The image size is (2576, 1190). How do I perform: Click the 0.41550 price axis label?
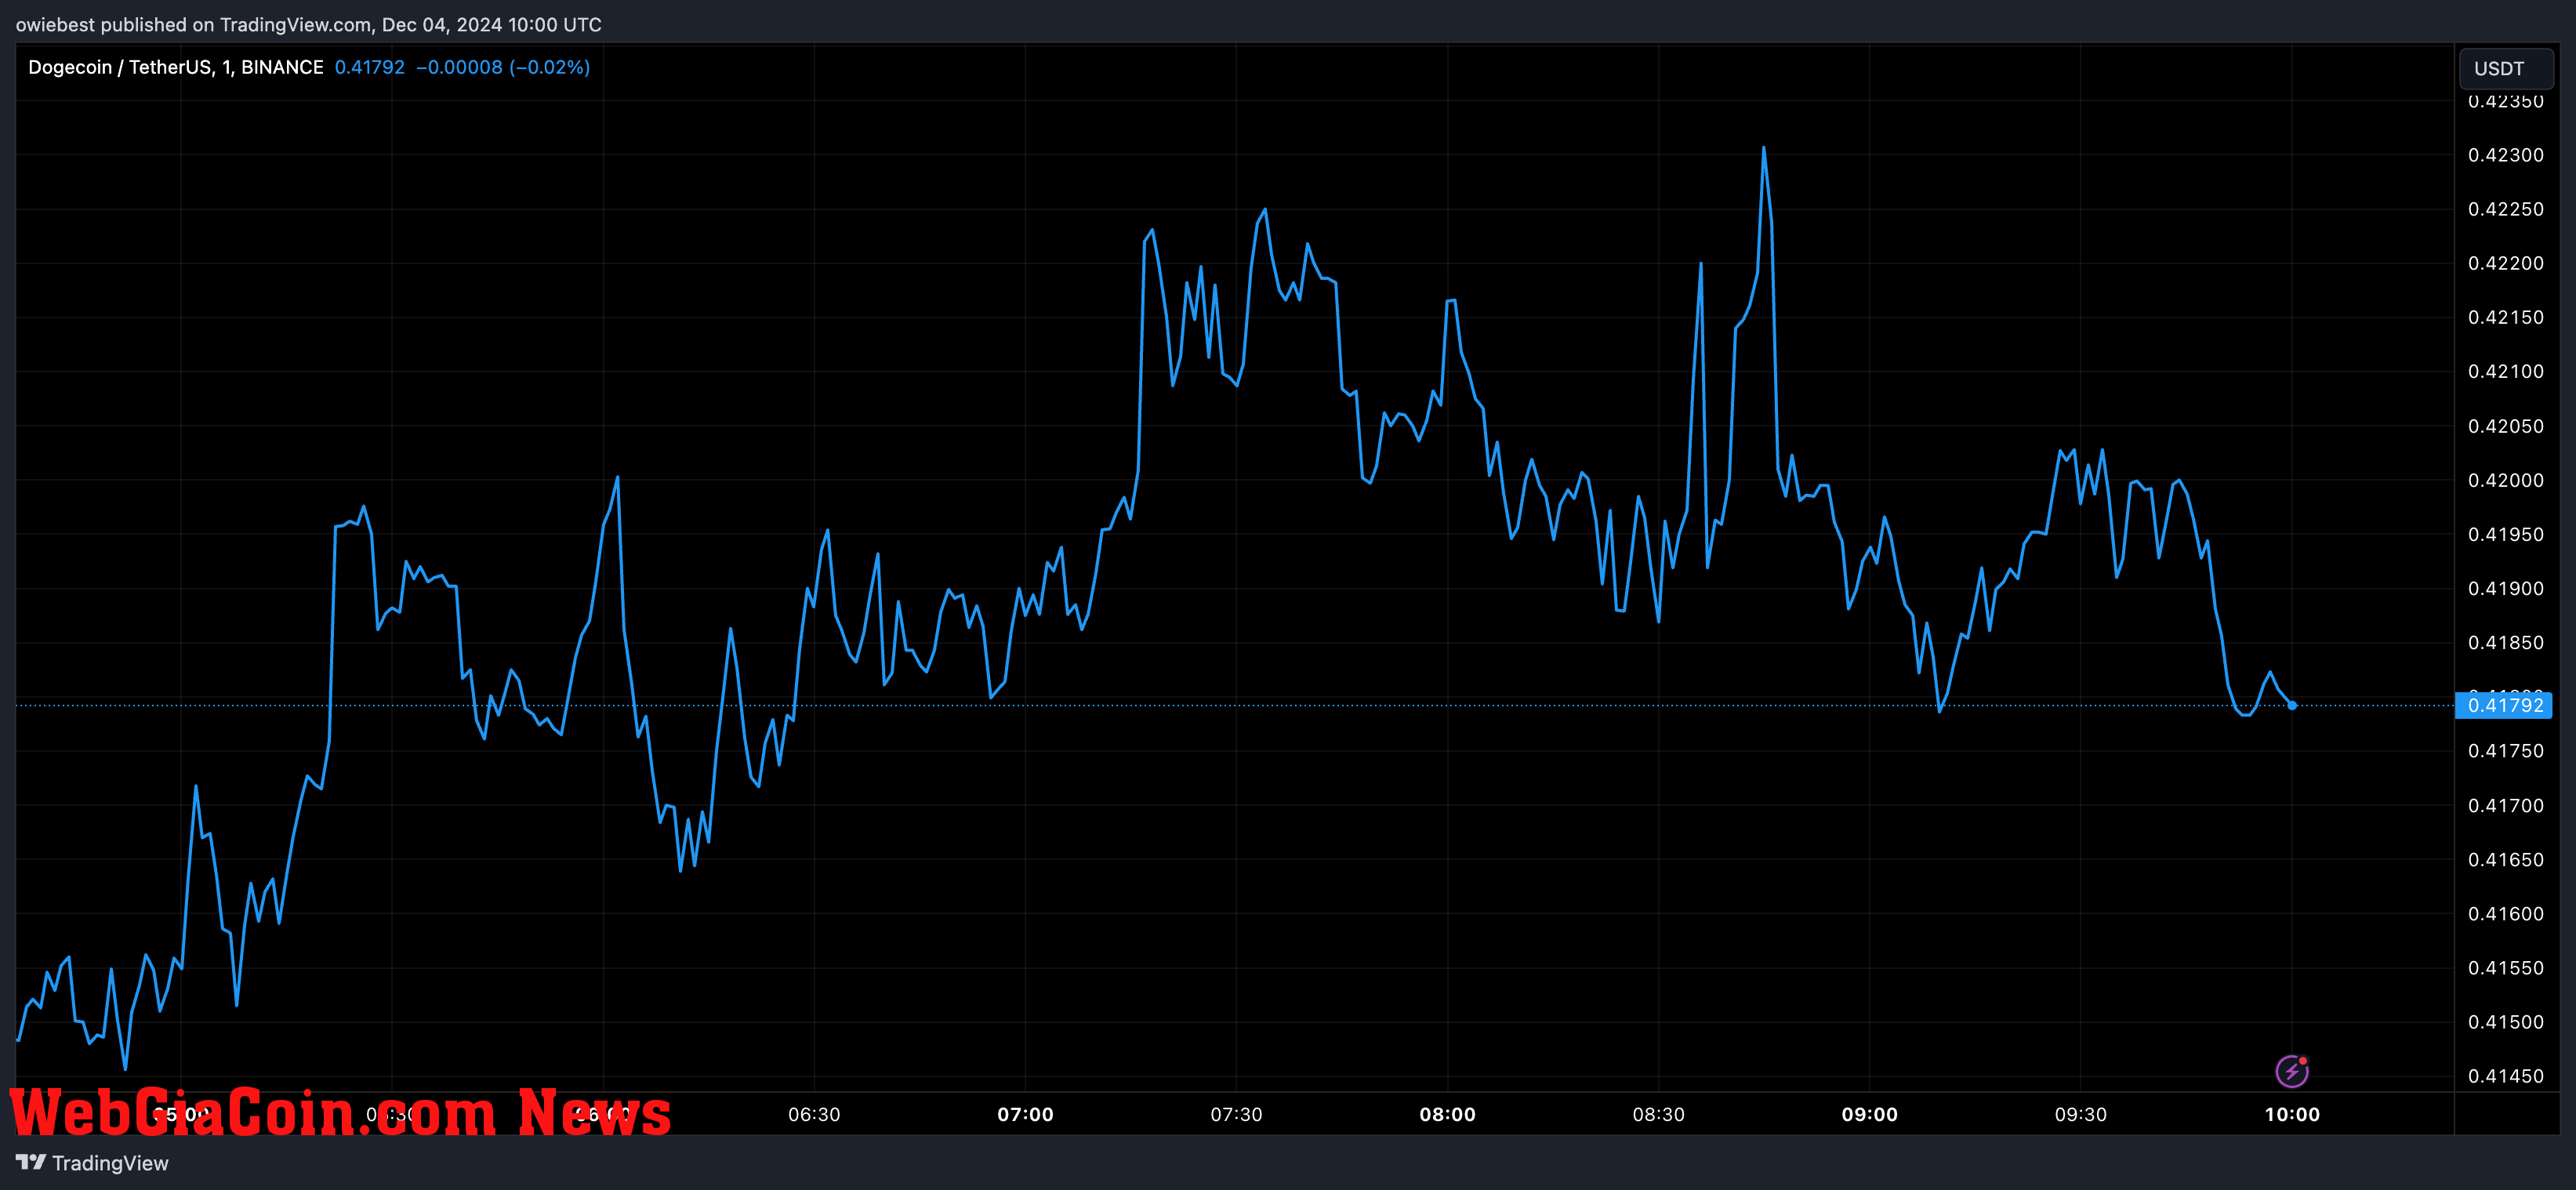2505,967
